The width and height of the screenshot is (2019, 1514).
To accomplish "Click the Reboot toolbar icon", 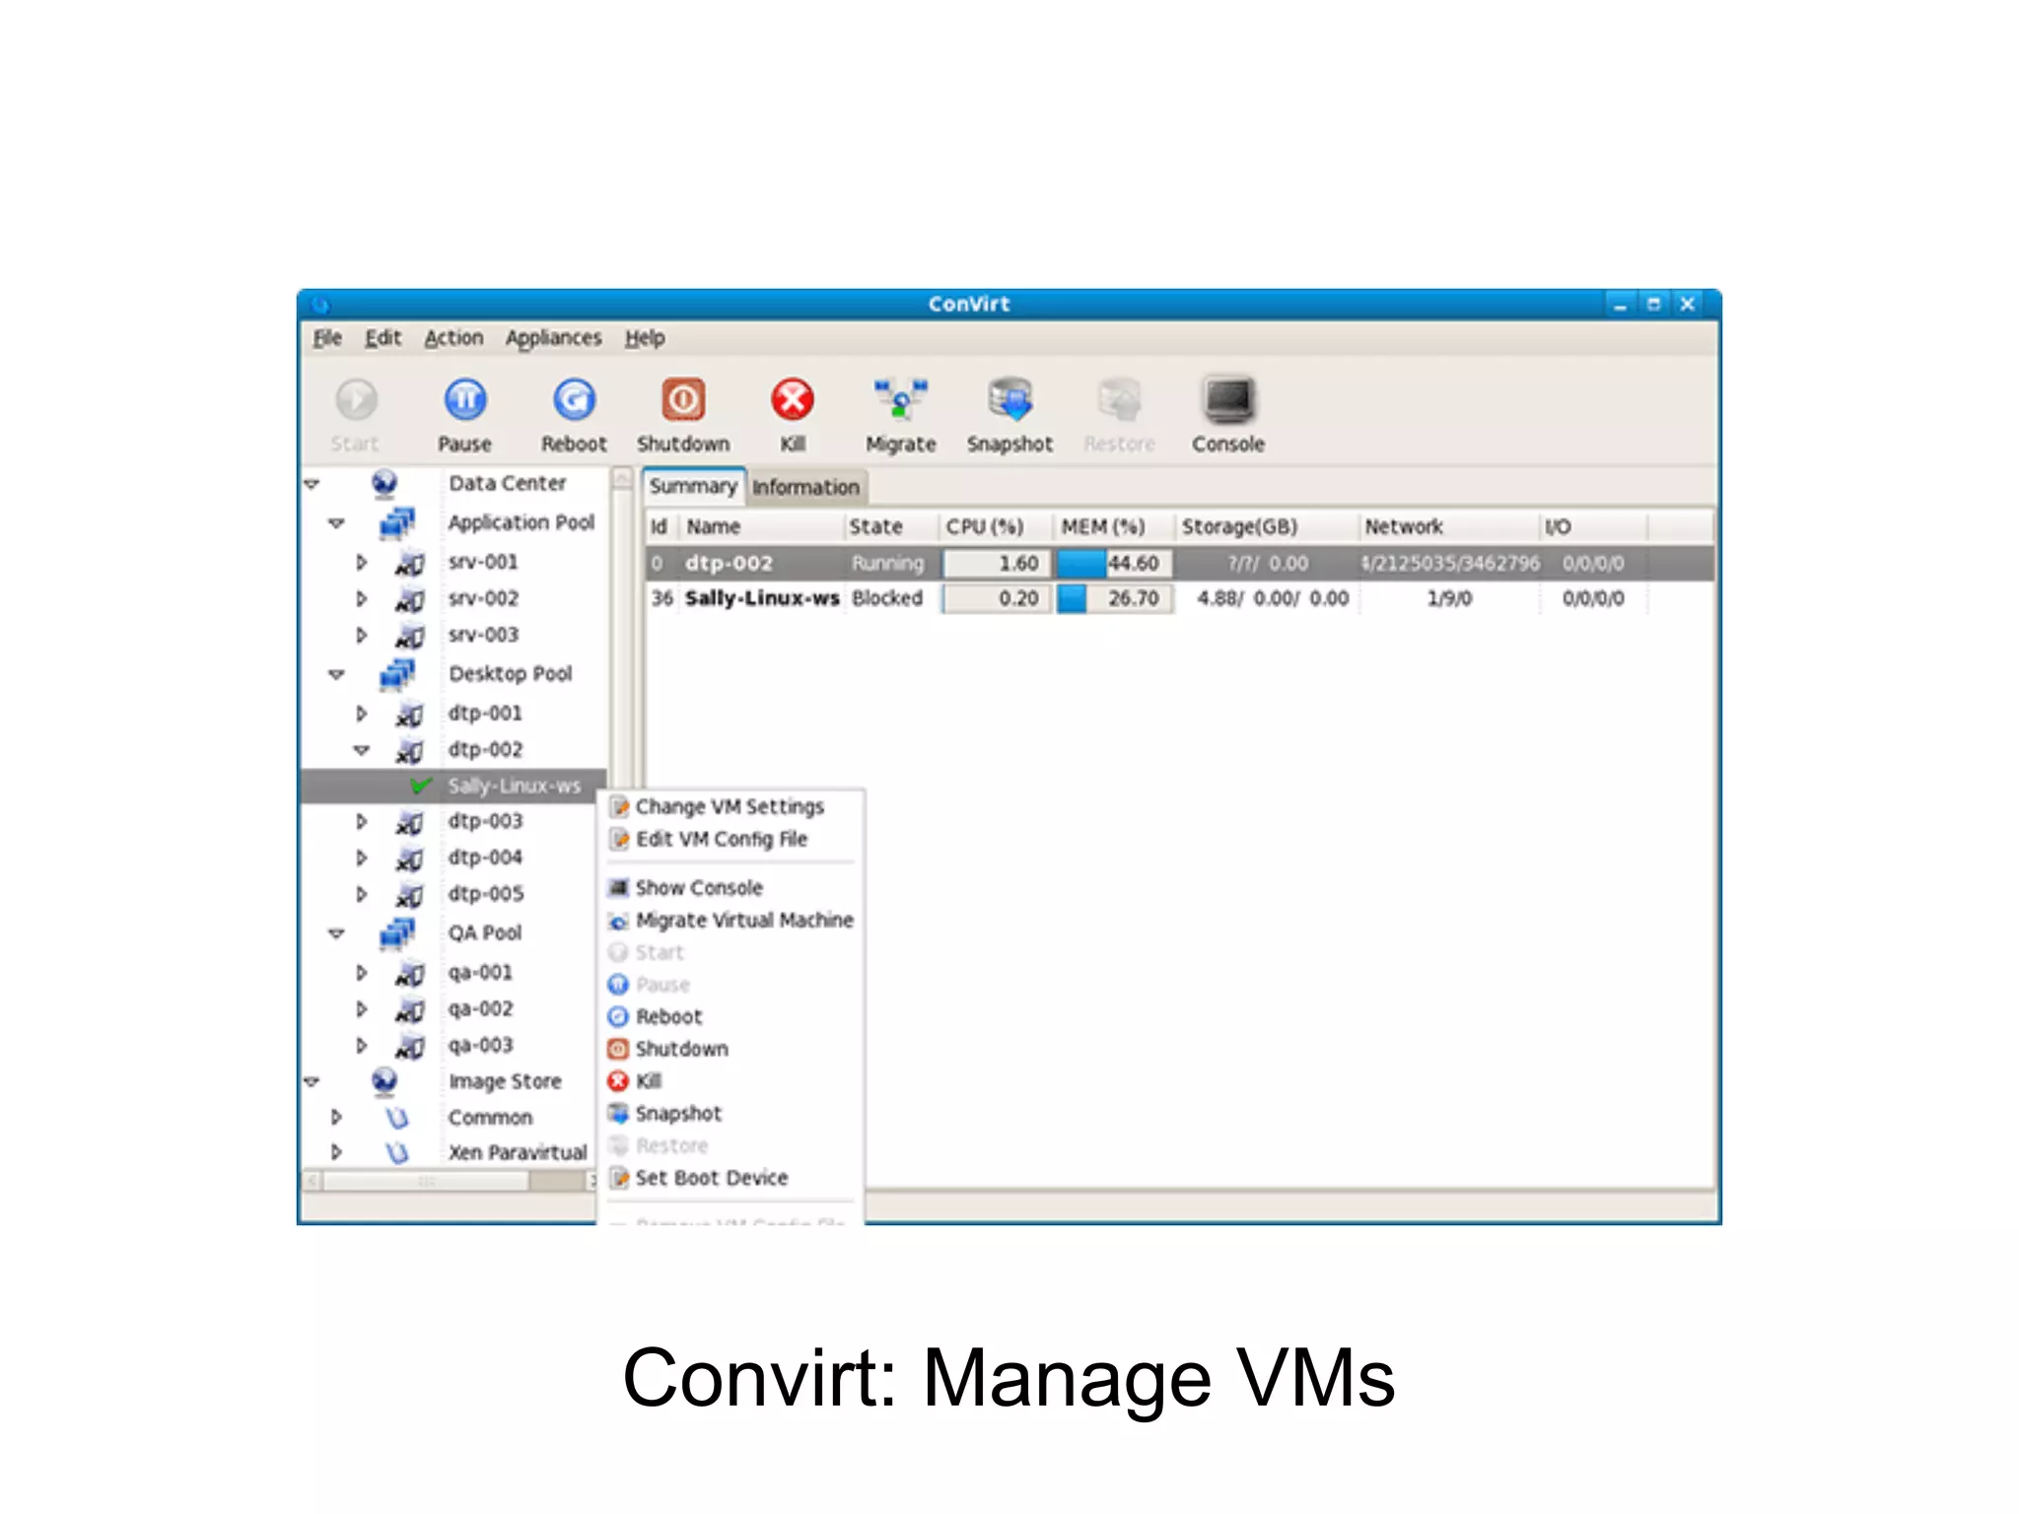I will (x=574, y=400).
